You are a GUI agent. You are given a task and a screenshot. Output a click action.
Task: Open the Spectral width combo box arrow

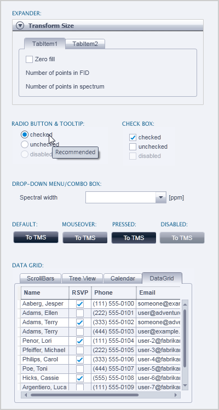click(x=161, y=197)
